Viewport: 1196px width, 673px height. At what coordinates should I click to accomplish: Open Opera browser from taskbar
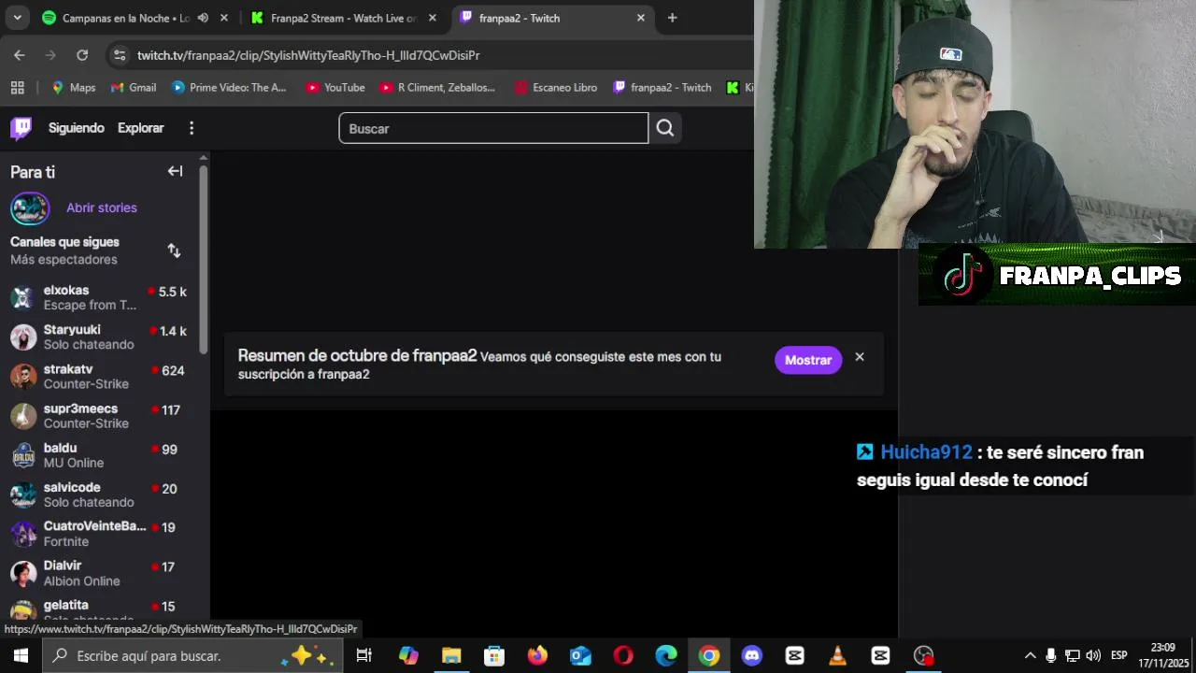(x=623, y=655)
